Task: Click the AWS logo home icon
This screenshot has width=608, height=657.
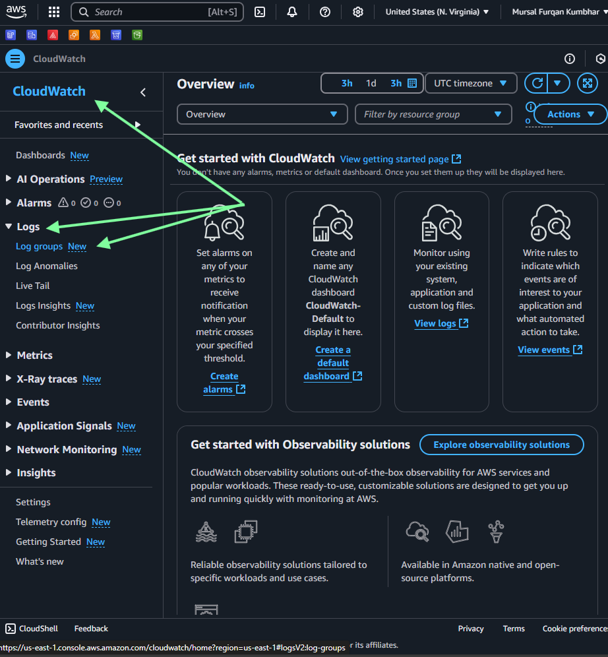Action: [x=16, y=12]
